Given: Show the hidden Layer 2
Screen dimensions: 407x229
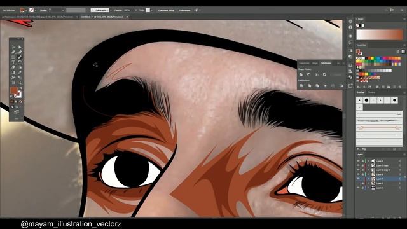Looking at the screenshot, I should click(x=358, y=183).
